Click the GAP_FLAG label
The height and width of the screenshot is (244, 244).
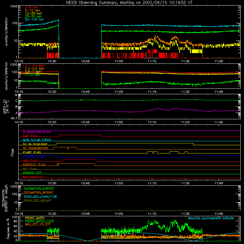click(x=30, y=136)
